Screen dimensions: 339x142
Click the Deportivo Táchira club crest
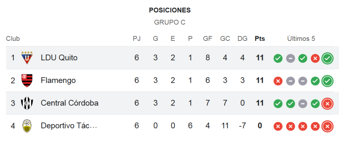coord(27,126)
